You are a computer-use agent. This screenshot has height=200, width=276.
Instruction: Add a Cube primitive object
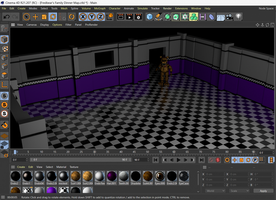click(x=149, y=17)
